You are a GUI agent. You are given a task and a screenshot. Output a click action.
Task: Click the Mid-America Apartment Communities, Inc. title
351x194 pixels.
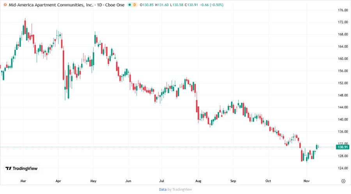pos(51,5)
